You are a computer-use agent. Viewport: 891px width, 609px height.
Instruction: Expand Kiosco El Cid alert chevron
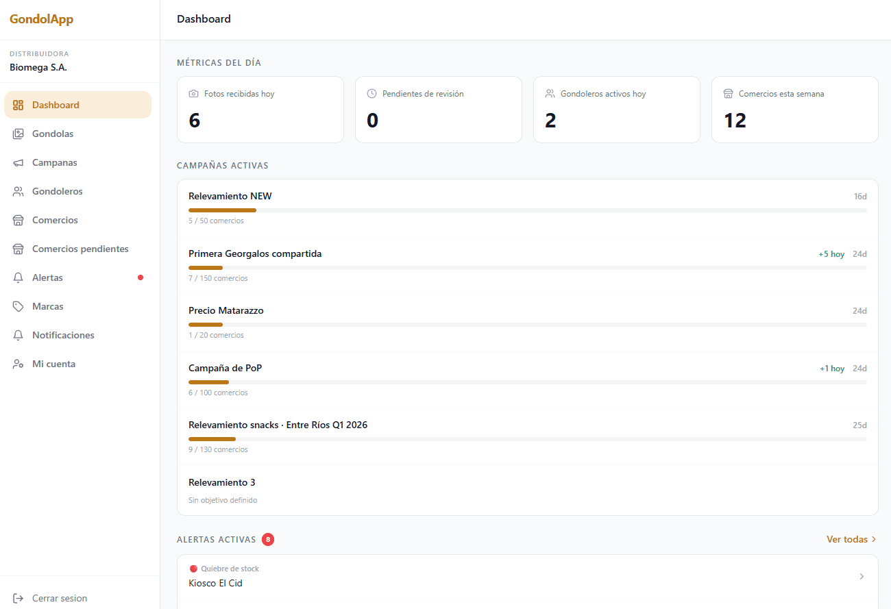pos(862,577)
